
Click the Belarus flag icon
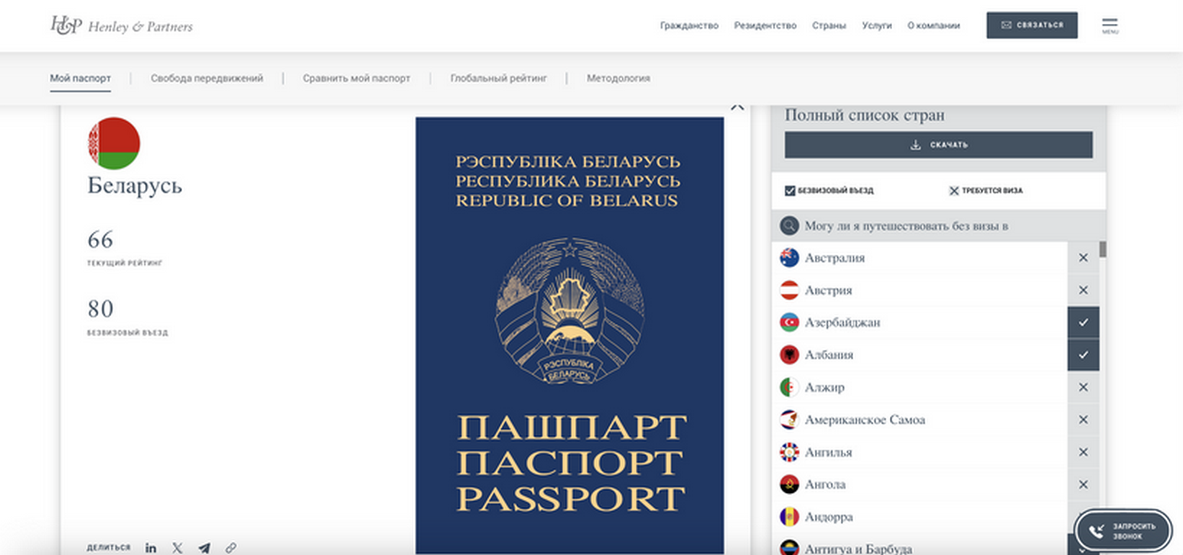[114, 144]
